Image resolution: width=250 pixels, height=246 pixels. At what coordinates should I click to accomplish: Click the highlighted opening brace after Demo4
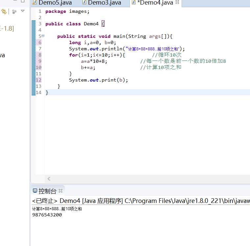103,24
